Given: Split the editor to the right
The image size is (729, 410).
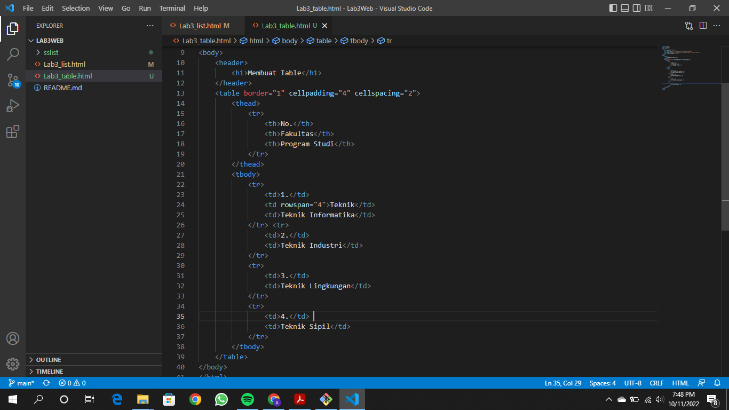Looking at the screenshot, I should click(x=703, y=26).
